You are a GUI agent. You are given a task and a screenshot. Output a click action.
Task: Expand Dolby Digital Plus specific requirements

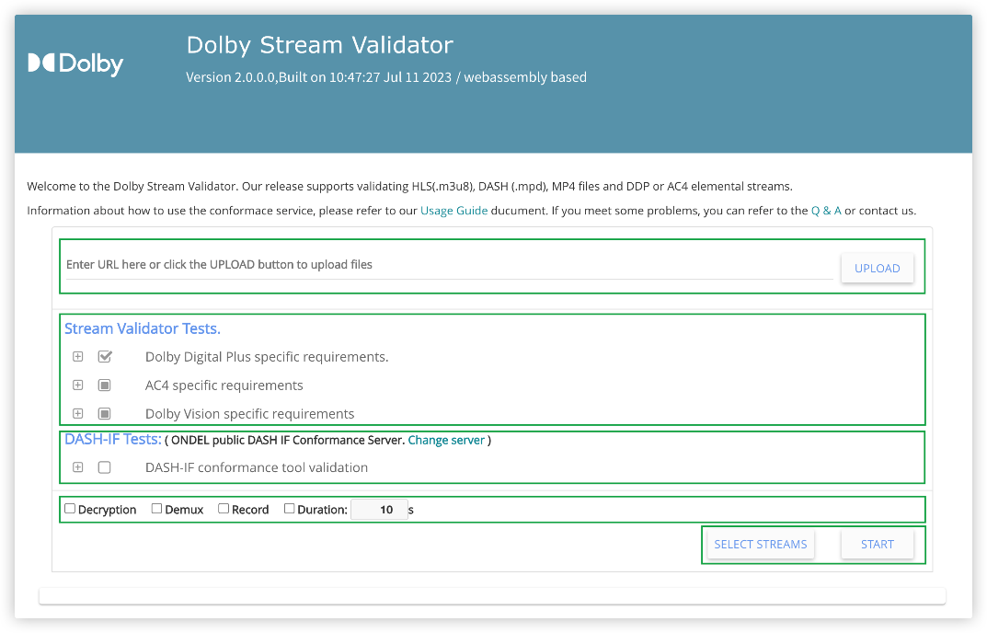pos(78,357)
